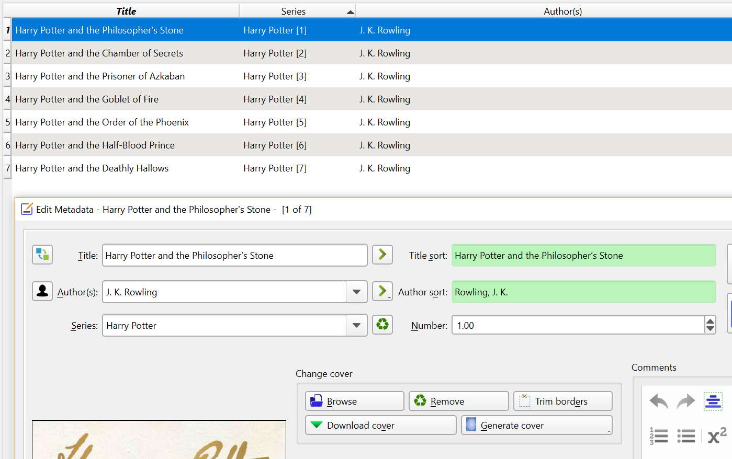Click the Download cover button
This screenshot has width=732, height=459.
pos(381,425)
